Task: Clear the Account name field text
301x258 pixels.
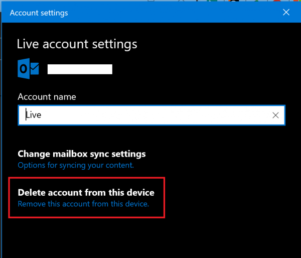Action: pos(275,115)
